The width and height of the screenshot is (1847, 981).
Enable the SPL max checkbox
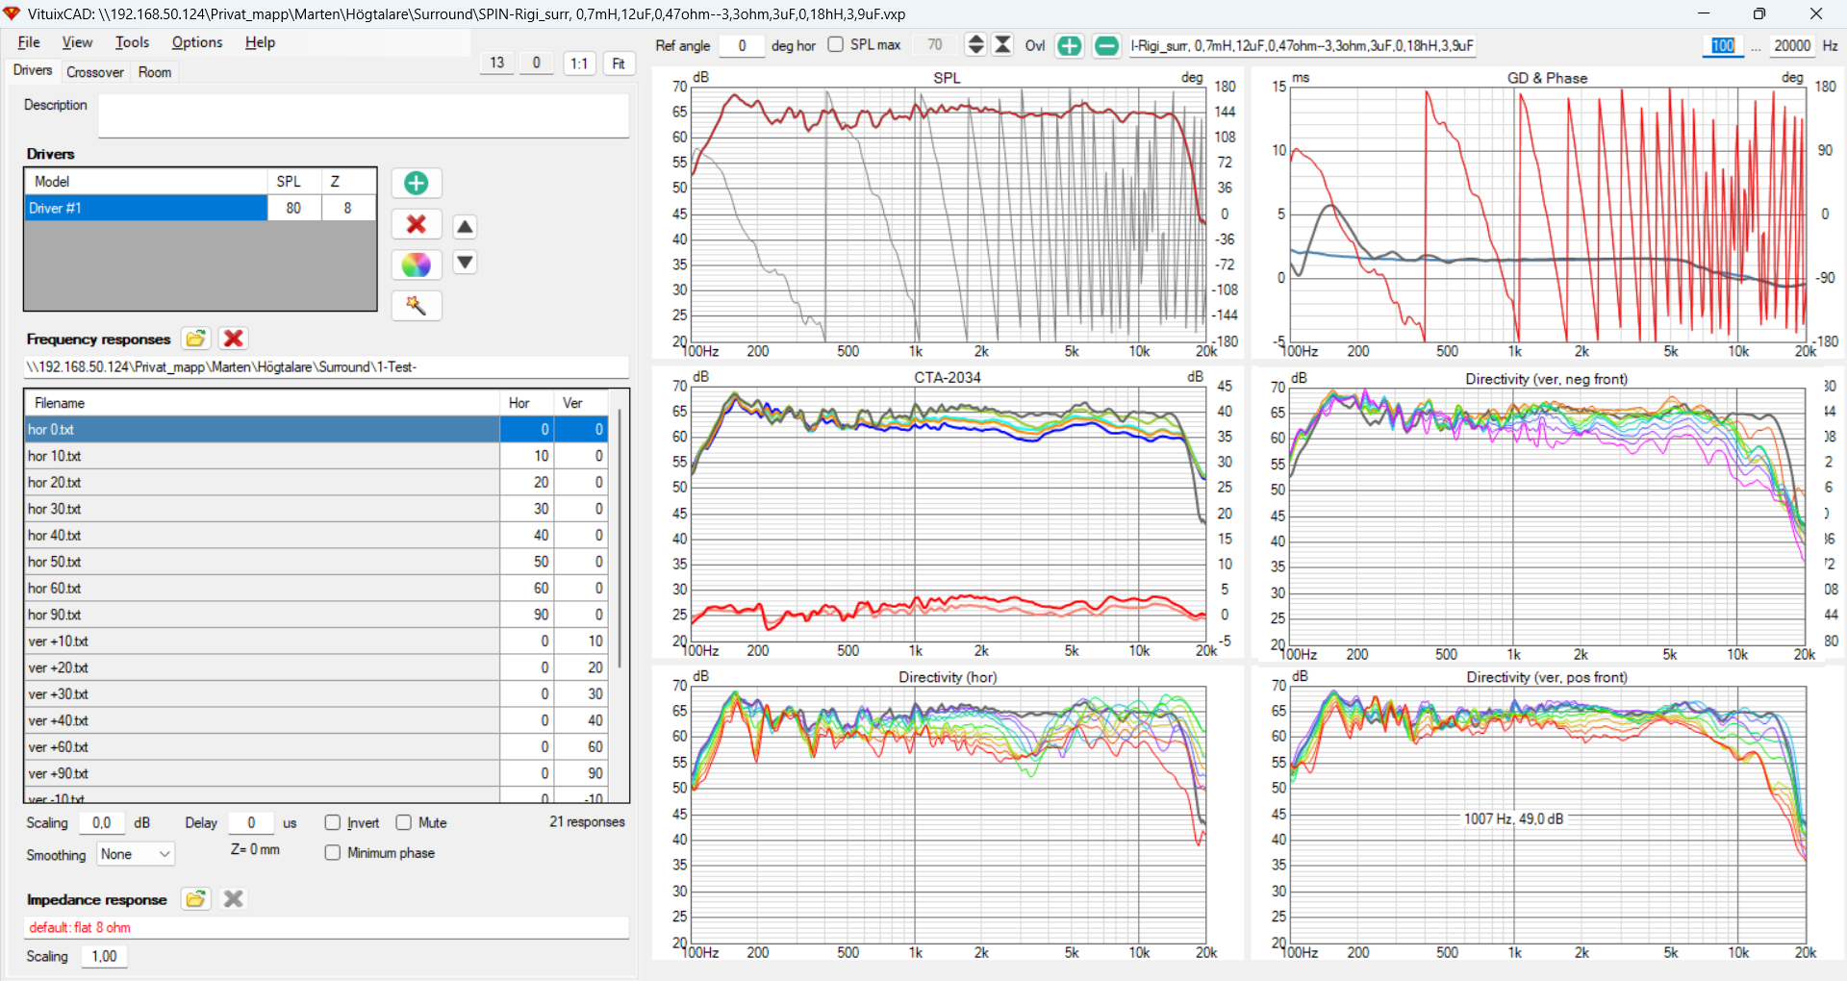click(x=835, y=44)
